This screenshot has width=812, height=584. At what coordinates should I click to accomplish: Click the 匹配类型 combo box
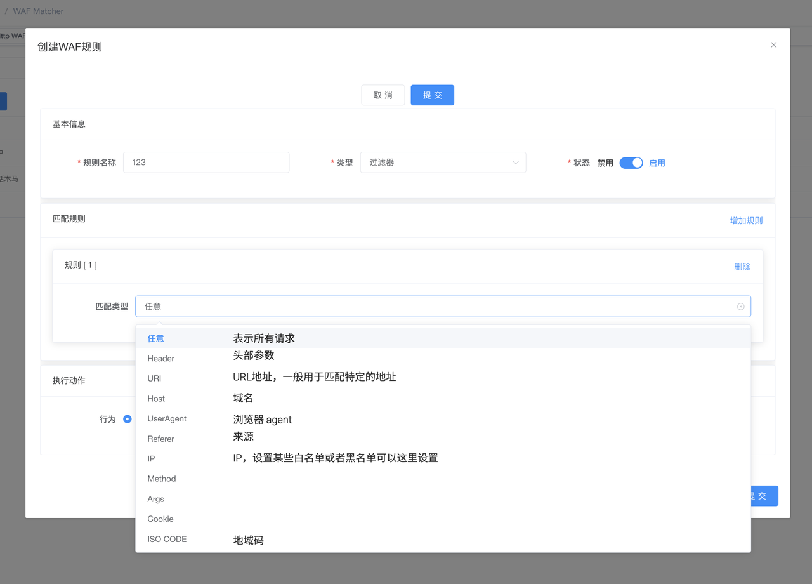point(438,307)
